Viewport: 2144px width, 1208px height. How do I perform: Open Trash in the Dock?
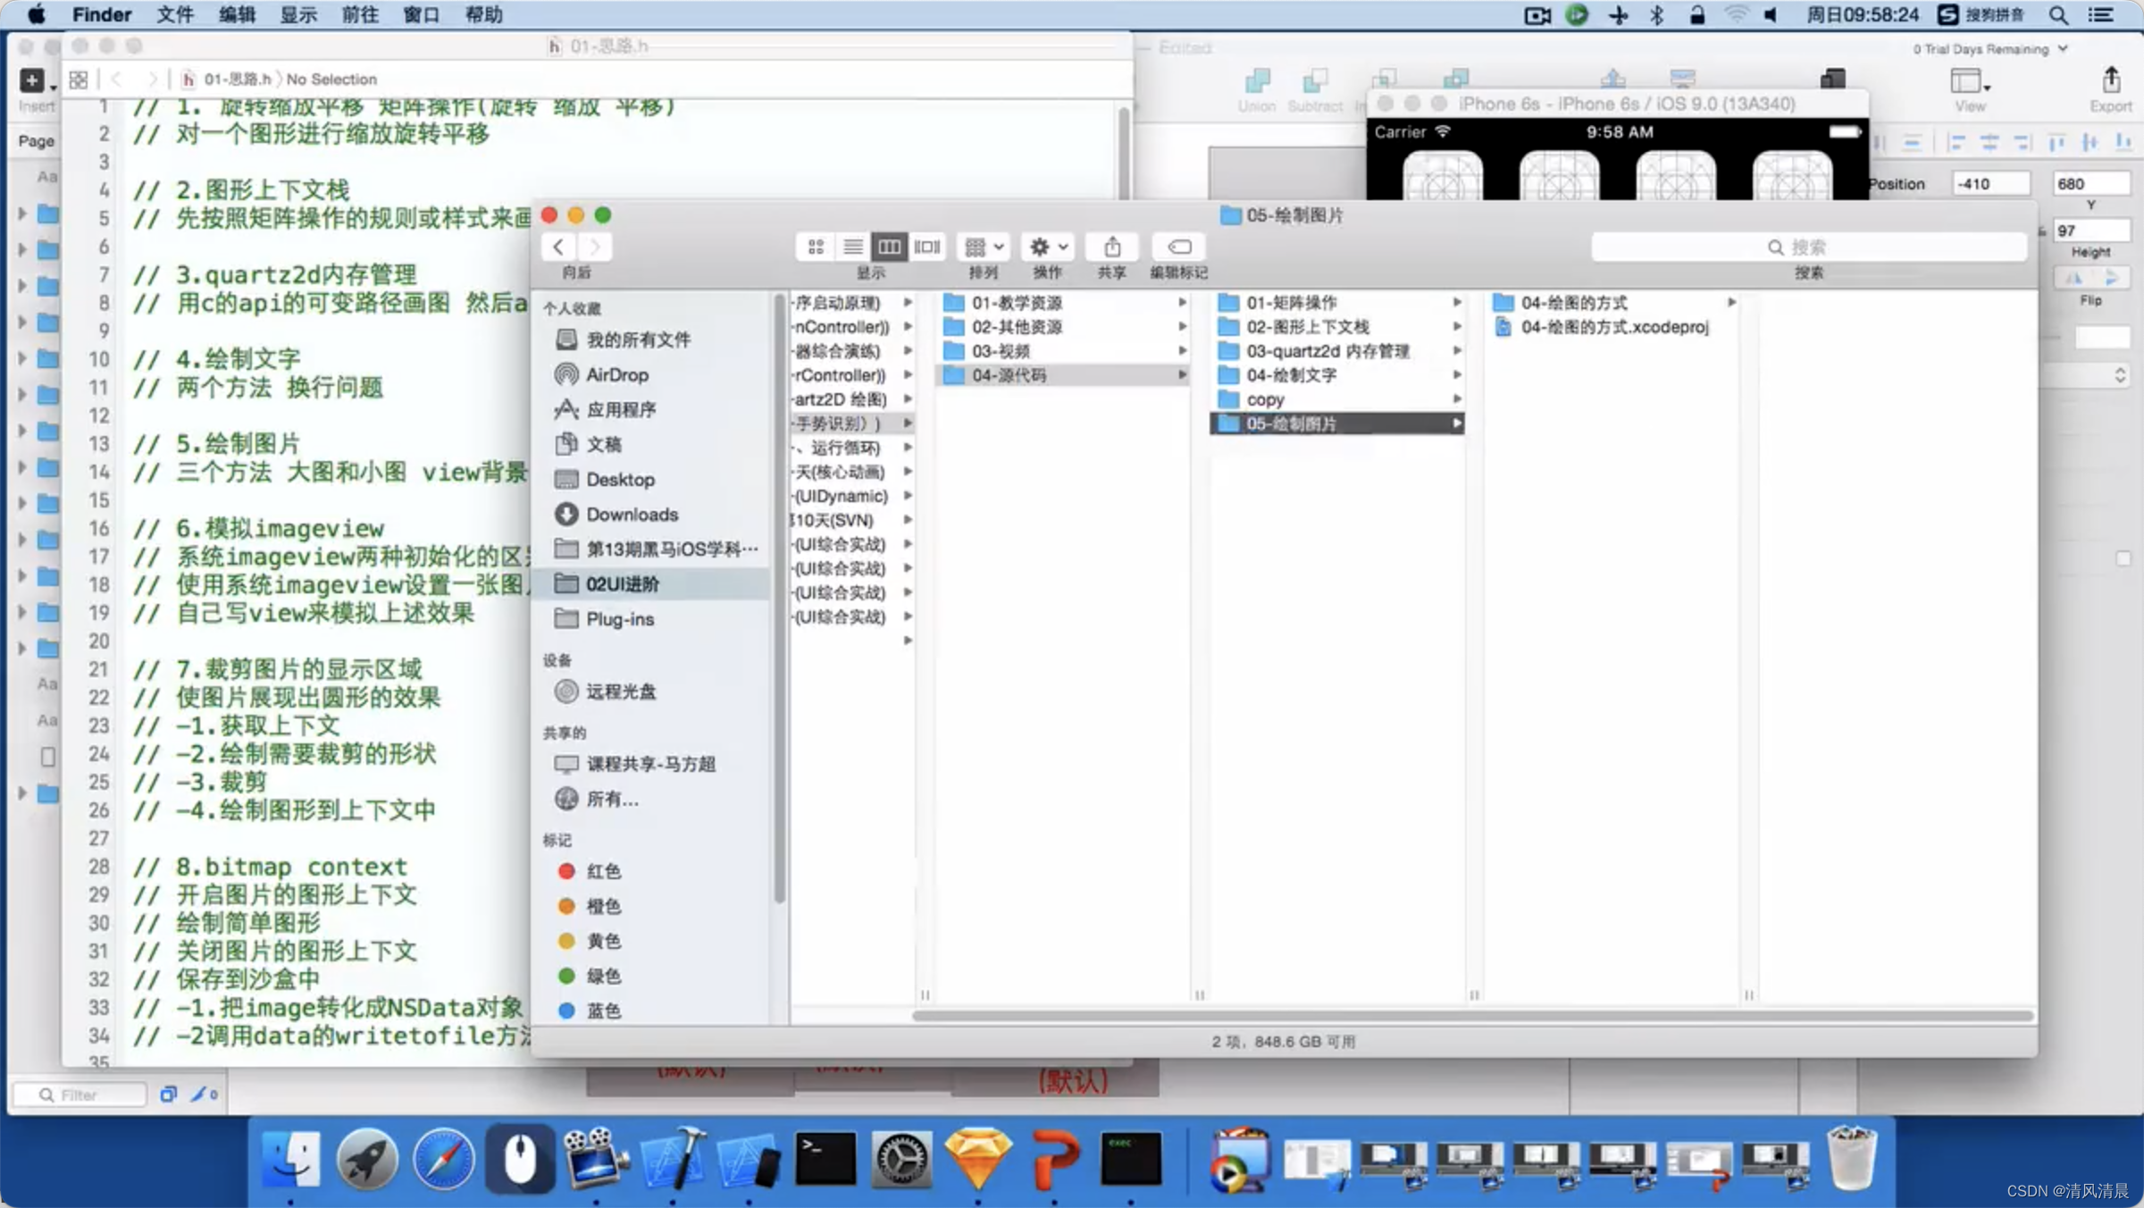[1852, 1160]
